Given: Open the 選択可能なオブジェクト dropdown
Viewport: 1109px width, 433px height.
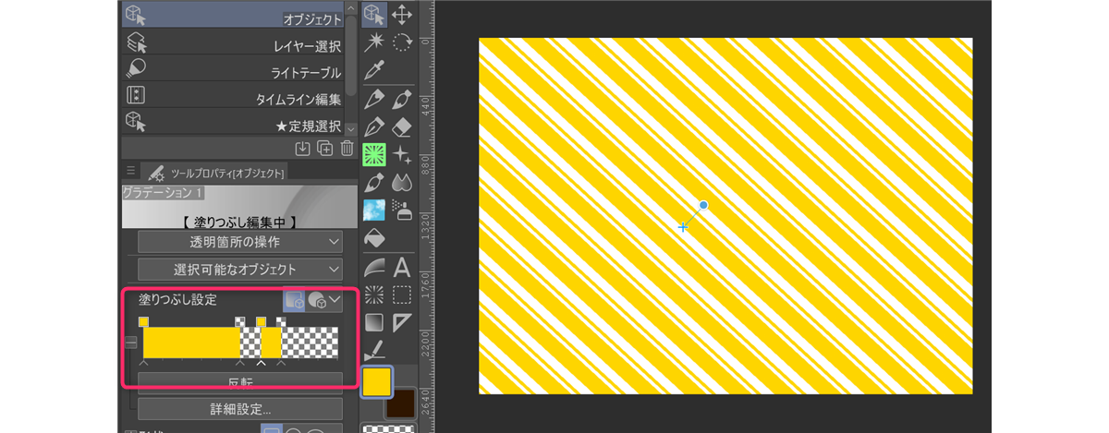Looking at the screenshot, I should pyautogui.click(x=240, y=270).
